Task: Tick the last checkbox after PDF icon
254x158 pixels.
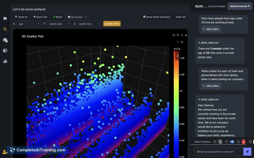Action: 250,142
